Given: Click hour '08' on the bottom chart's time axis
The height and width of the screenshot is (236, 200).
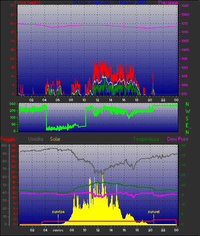Looking at the screenshot, I should tap(72, 230).
